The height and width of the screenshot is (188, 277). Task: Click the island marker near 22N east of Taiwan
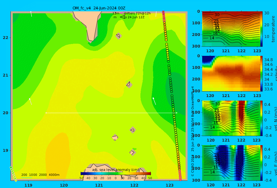pos(119,36)
